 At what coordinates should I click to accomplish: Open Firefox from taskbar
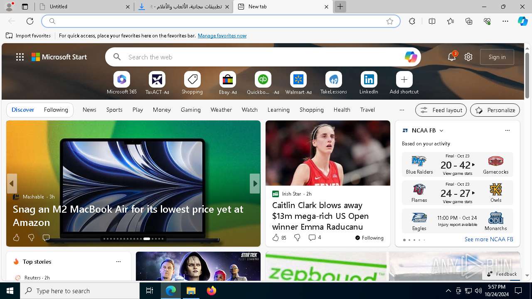tap(212, 291)
